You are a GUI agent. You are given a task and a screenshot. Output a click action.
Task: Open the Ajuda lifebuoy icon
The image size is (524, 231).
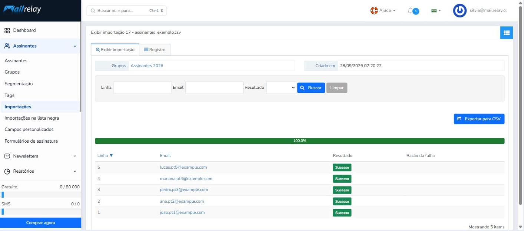tap(374, 10)
